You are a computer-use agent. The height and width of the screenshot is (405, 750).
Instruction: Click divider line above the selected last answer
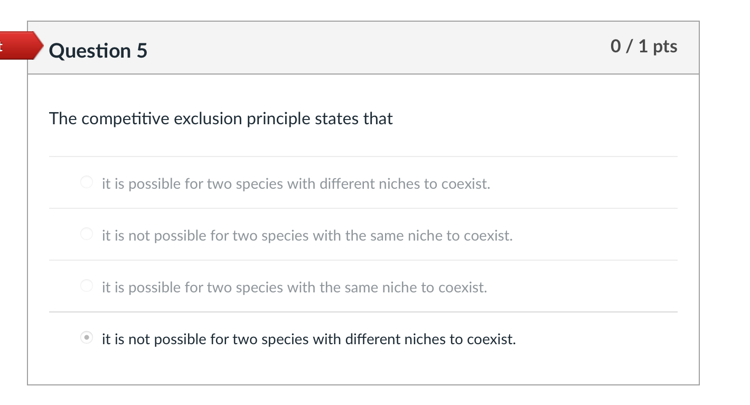pos(363,312)
